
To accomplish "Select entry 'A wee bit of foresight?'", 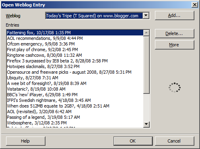I will pos(75,83).
